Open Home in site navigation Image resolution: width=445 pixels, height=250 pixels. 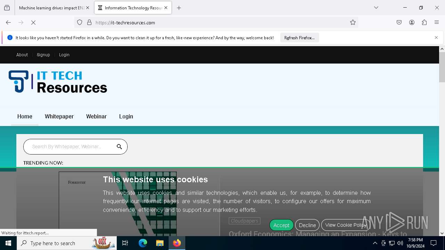pos(25,116)
